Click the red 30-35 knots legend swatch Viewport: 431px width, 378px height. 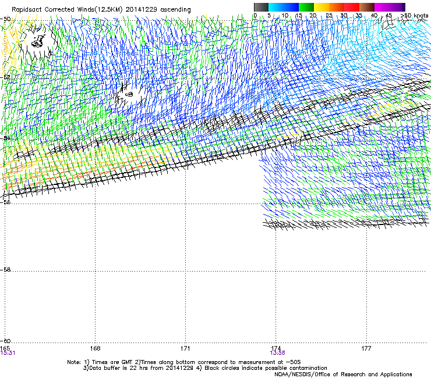coord(352,7)
